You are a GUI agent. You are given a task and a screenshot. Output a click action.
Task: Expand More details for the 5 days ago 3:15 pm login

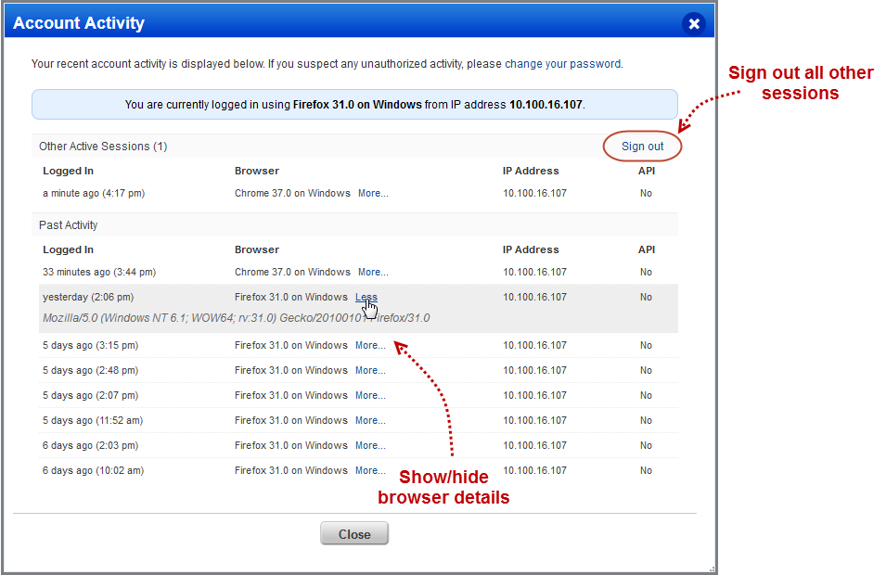[370, 345]
